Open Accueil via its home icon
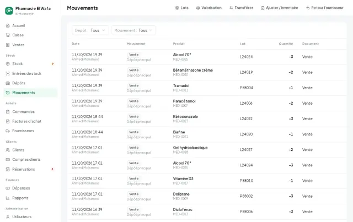353x222 pixels. pyautogui.click(x=8, y=25)
